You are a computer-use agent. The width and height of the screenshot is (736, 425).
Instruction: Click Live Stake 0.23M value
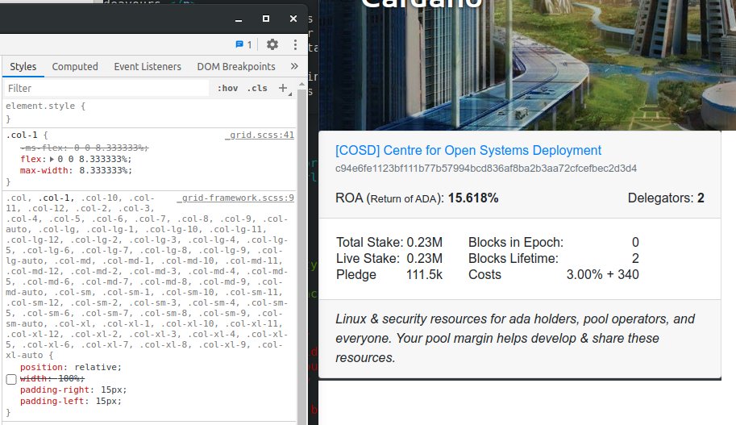(x=424, y=258)
